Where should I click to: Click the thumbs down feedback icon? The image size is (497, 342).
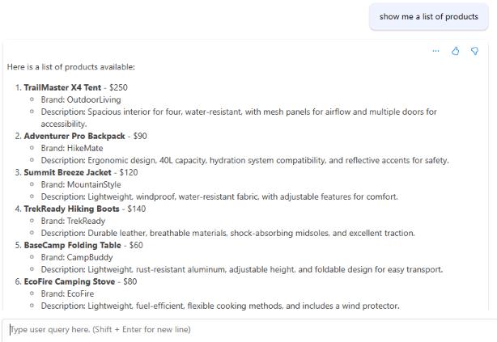pyautogui.click(x=475, y=51)
